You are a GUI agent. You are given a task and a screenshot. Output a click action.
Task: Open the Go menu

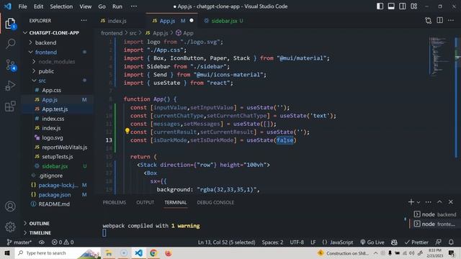click(102, 6)
